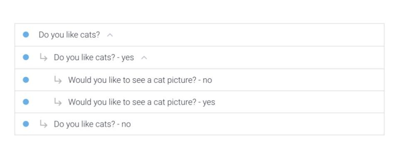Image resolution: width=399 pixels, height=158 pixels.
Task: Click blue dot on 'Do you like cats? - yes' row
Action: point(26,57)
